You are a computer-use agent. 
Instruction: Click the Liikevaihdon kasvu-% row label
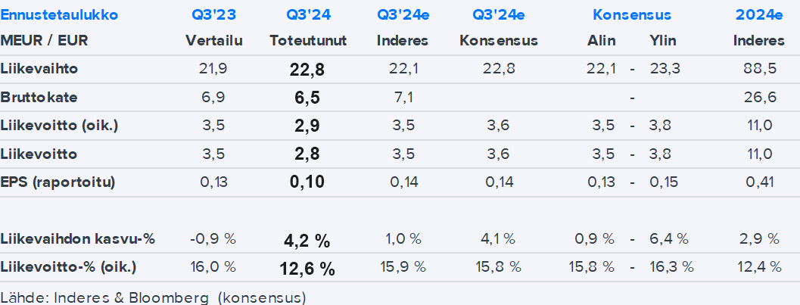point(78,239)
